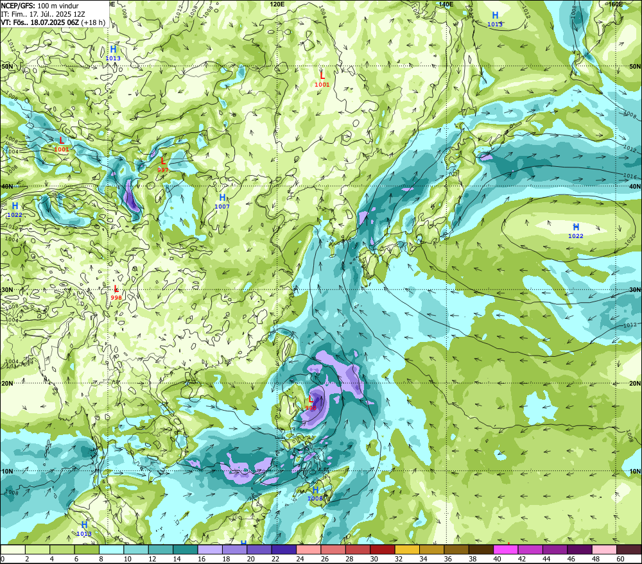
Task: Click the "60" value on the legend scale
Action: [620, 559]
